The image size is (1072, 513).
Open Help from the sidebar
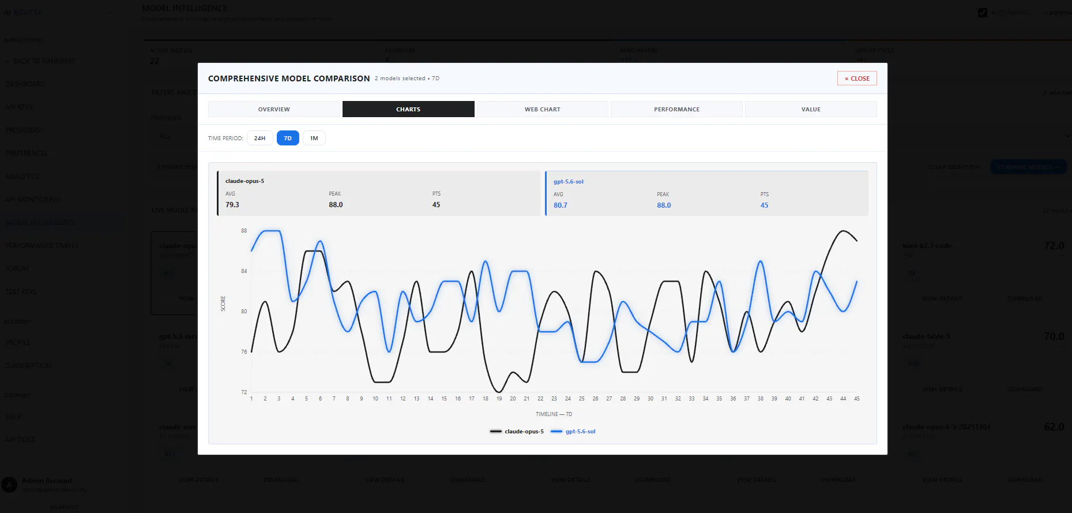pos(13,417)
